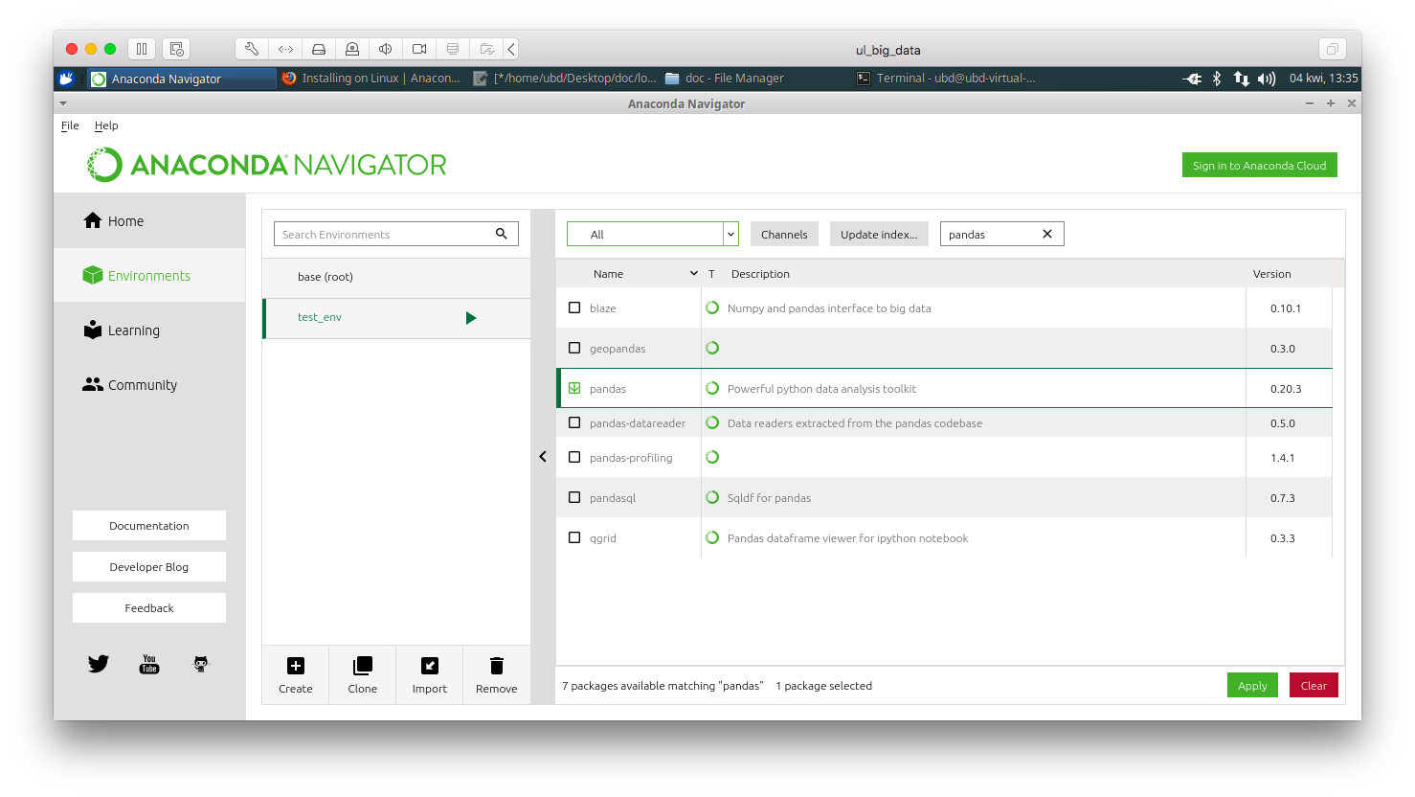
Task: Open VM settings wrench icon
Action: [x=252, y=49]
